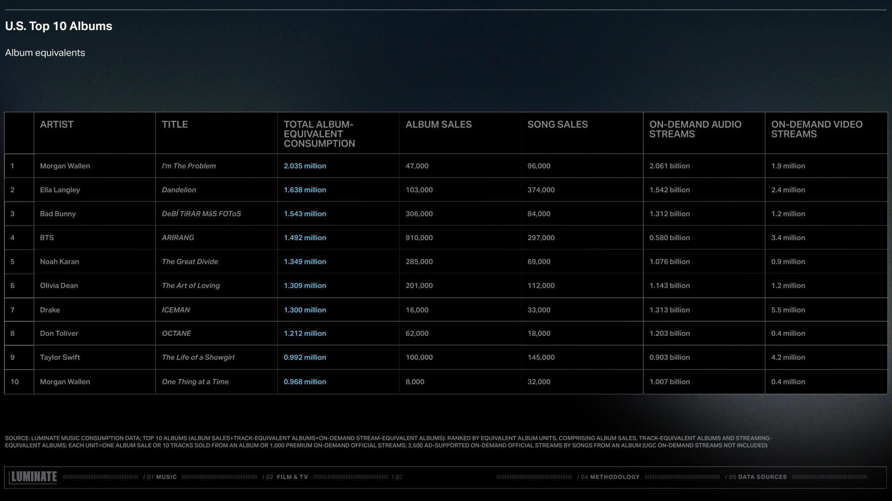The width and height of the screenshot is (892, 501).
Task: Go to 04 METHODOLOGY footer section
Action: pos(608,477)
